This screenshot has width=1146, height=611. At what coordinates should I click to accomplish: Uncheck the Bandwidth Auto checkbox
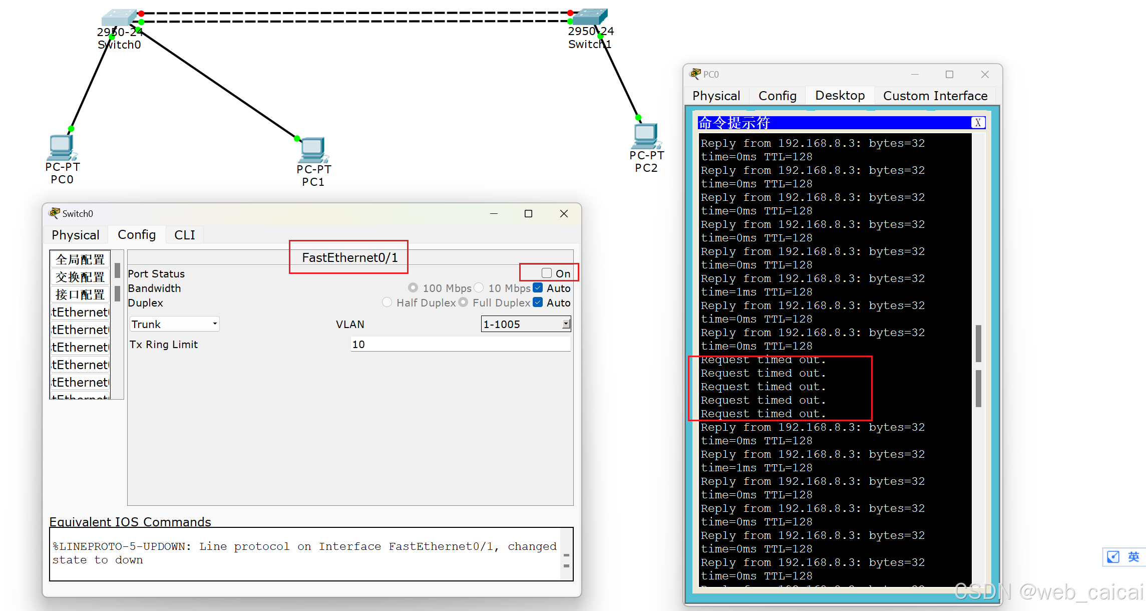pyautogui.click(x=538, y=288)
